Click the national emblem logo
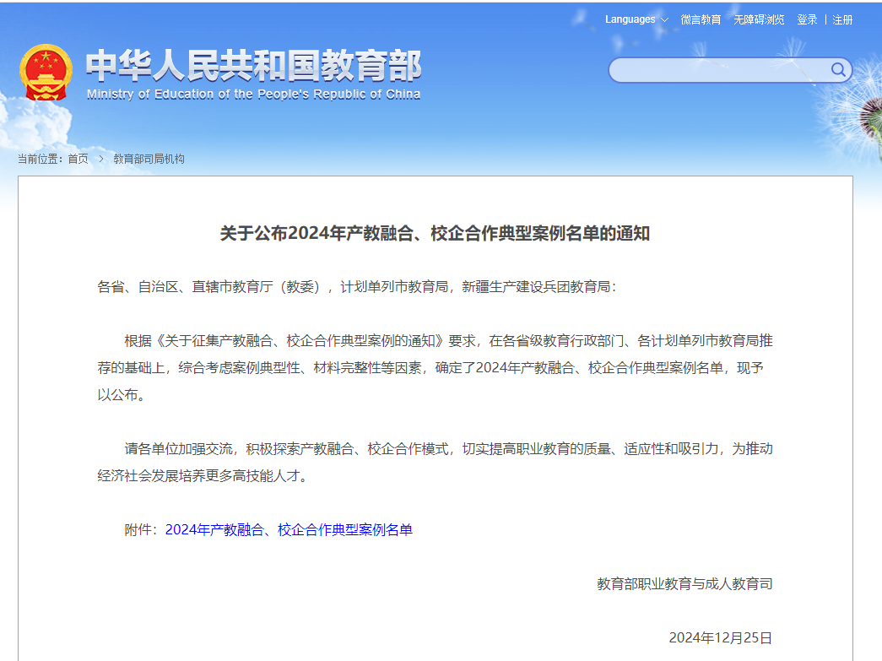Viewport: 882px width, 661px height. pyautogui.click(x=46, y=73)
